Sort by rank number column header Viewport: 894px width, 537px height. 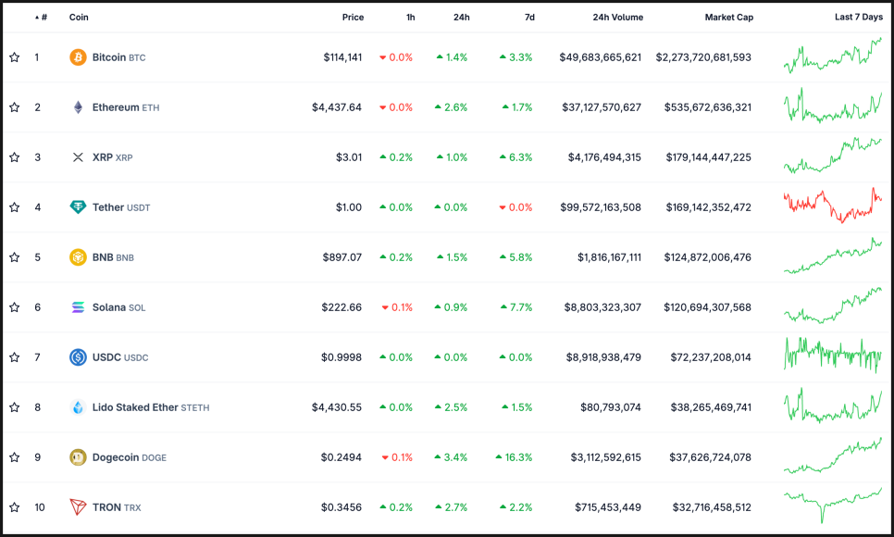(41, 17)
